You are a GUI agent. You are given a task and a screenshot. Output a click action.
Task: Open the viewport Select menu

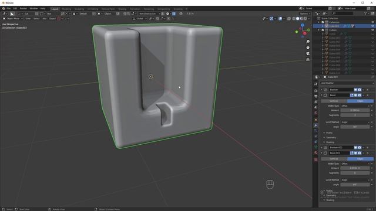[36, 18]
